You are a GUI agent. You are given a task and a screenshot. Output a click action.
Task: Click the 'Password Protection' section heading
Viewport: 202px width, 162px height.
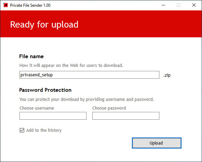(45, 90)
